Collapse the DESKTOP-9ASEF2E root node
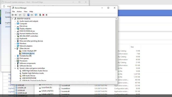Viewport: 172px width, 97px height. point(13,19)
